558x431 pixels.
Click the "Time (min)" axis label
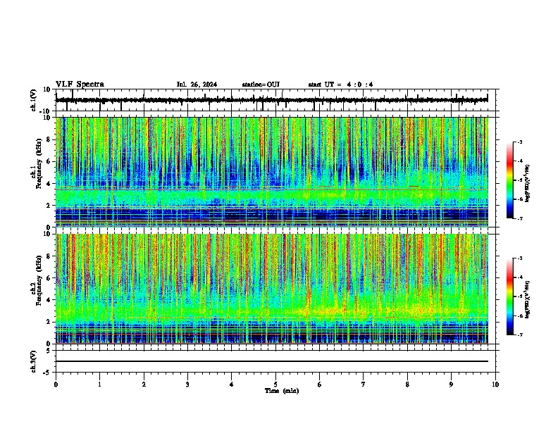282,391
